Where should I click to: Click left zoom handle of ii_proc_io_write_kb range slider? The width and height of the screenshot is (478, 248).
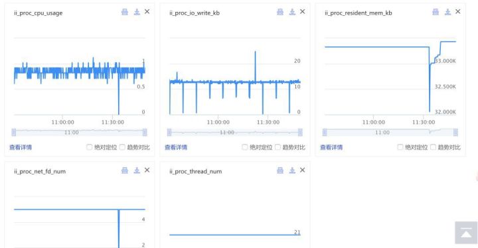pos(169,132)
